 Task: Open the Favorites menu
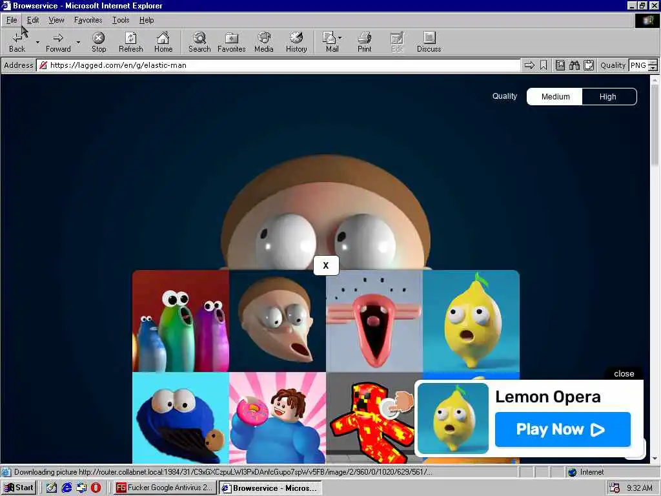(x=88, y=20)
